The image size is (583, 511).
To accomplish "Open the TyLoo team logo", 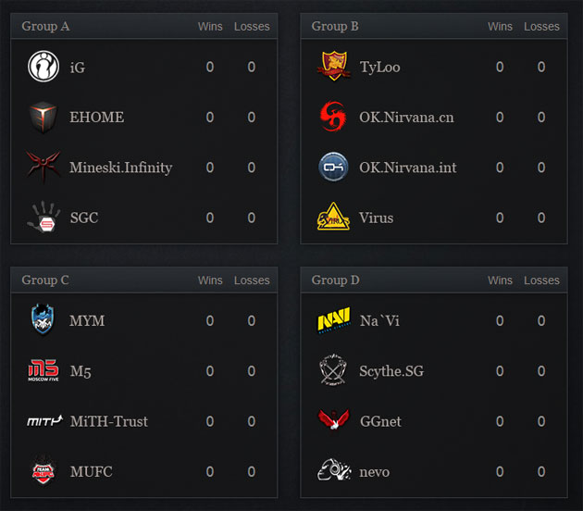I will coord(333,67).
